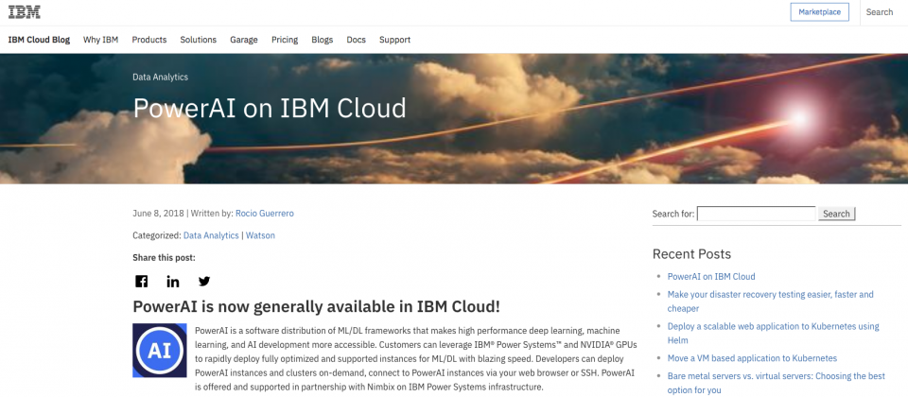Open the Why IBM menu
The image size is (908, 397).
(101, 40)
